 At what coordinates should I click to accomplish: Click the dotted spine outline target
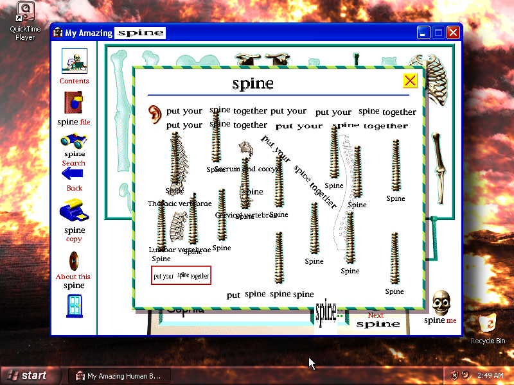344,193
